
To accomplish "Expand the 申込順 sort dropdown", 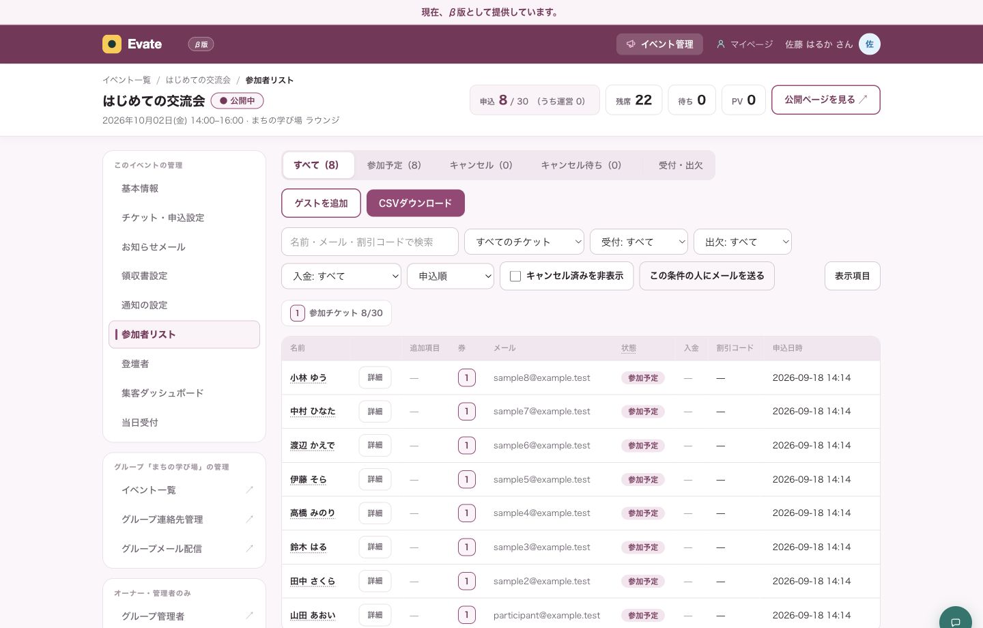I will 451,276.
